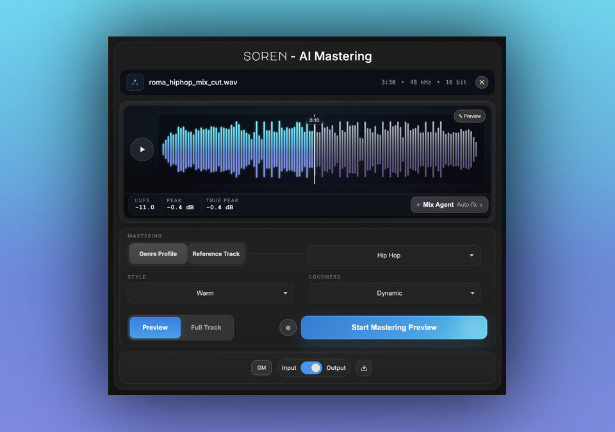The image size is (615, 432).
Task: Play the audio track
Action: tap(142, 149)
